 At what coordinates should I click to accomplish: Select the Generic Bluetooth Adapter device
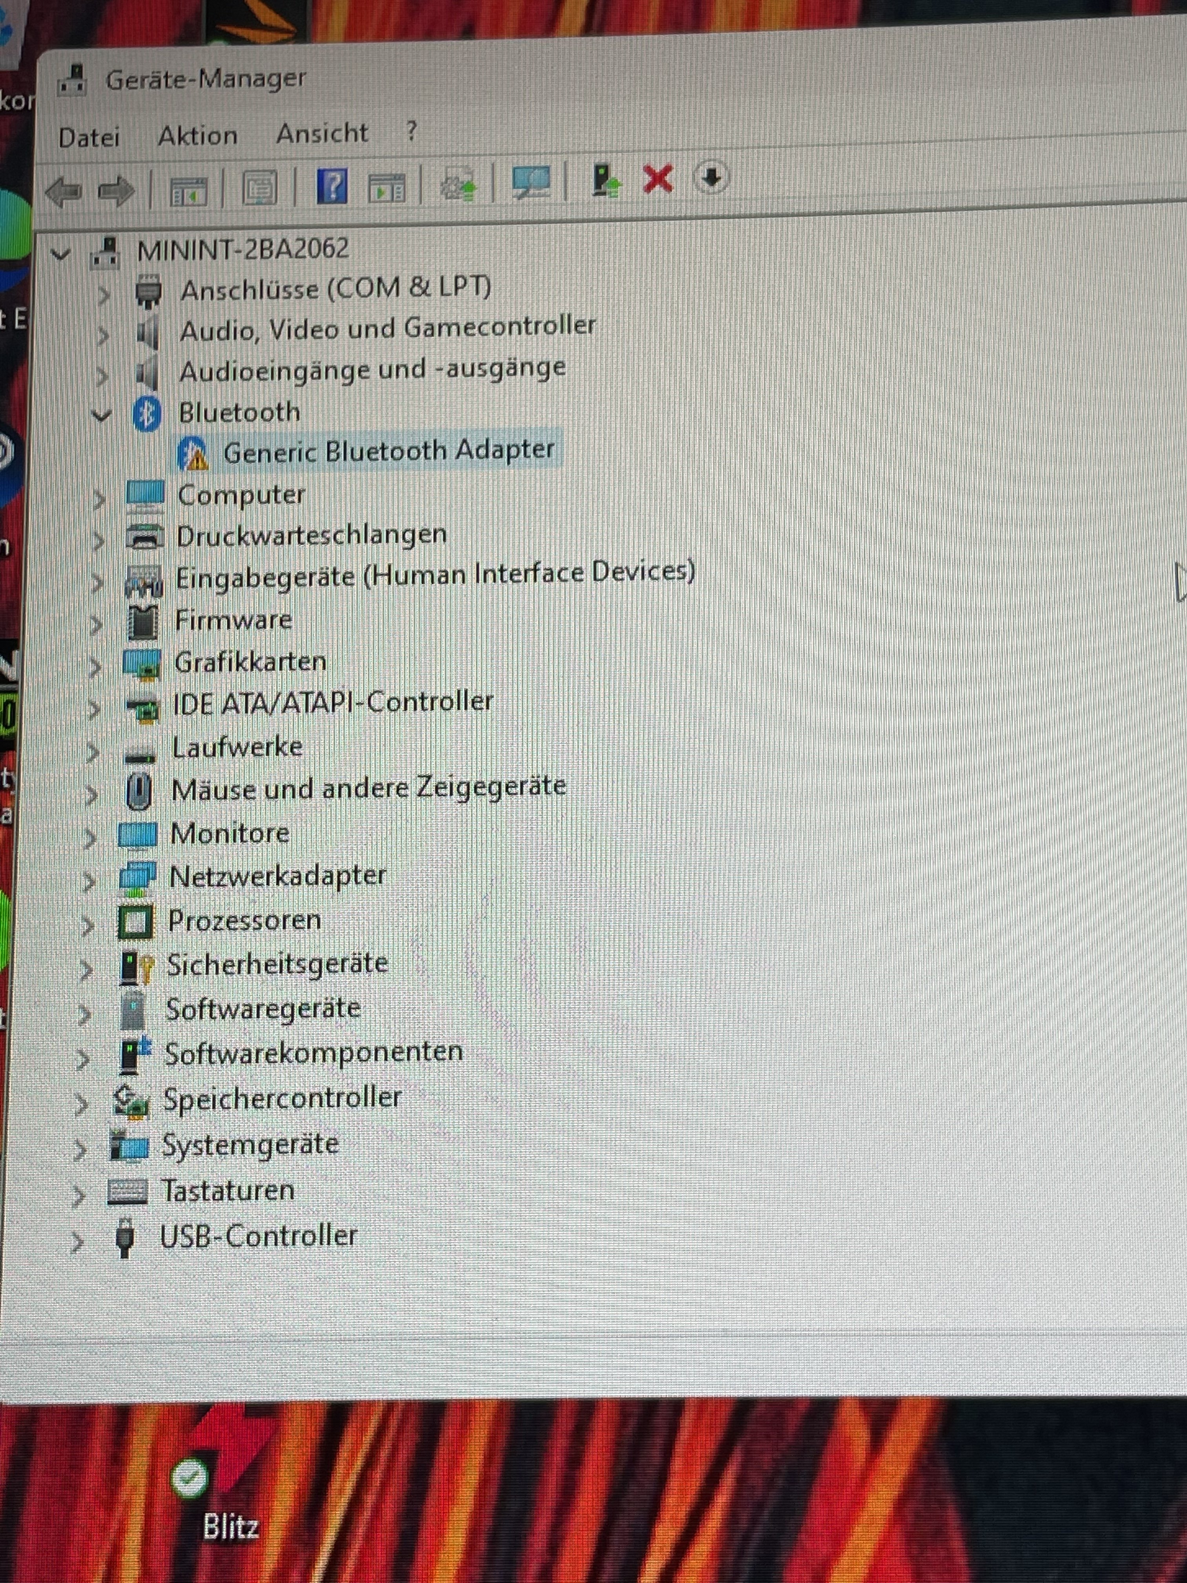(389, 451)
